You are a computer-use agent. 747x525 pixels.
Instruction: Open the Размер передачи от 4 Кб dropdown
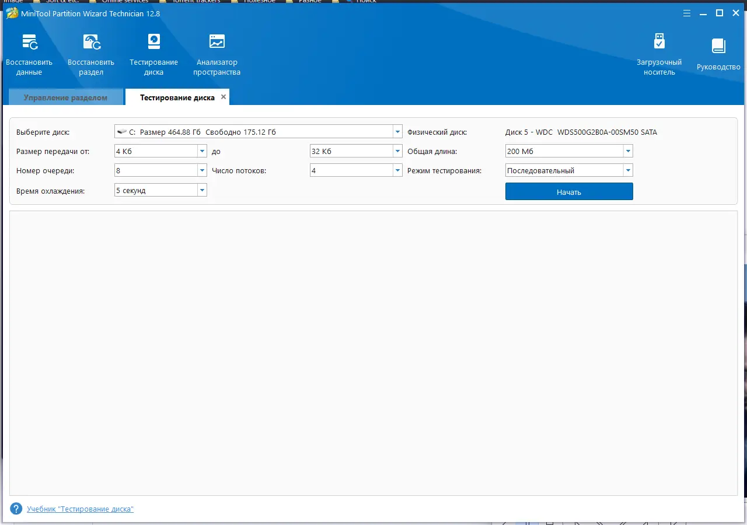(x=160, y=151)
